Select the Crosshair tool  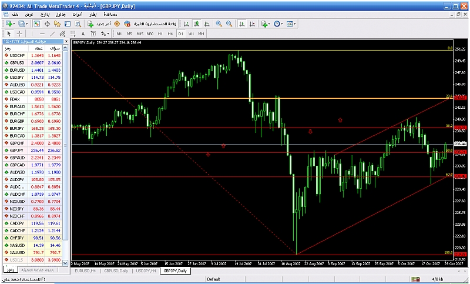[x=19, y=34]
